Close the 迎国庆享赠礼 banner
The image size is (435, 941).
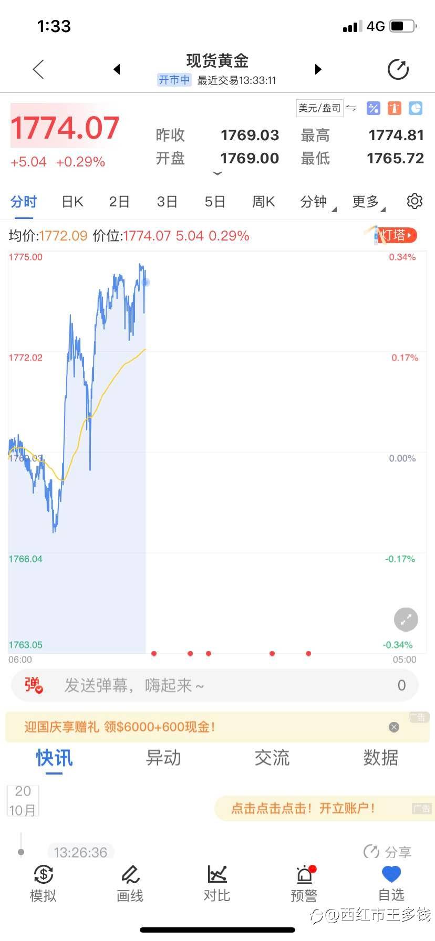[394, 727]
